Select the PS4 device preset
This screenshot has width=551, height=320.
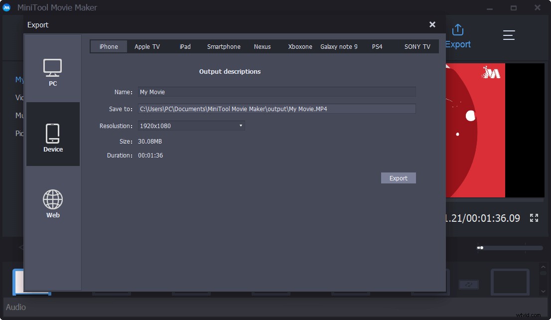(377, 46)
